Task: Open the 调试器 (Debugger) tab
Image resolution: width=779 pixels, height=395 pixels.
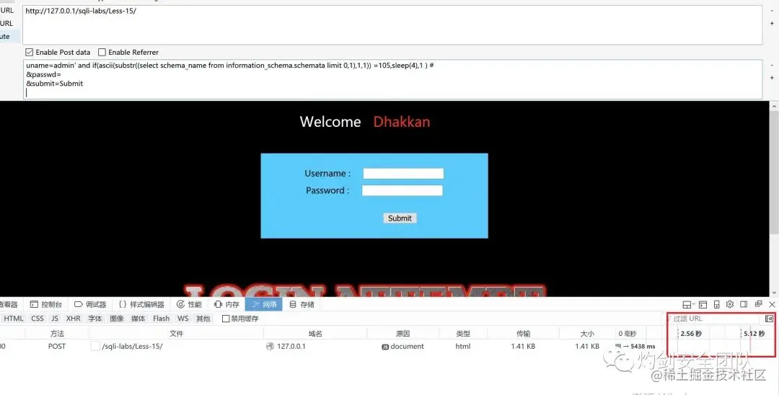Action: [90, 304]
